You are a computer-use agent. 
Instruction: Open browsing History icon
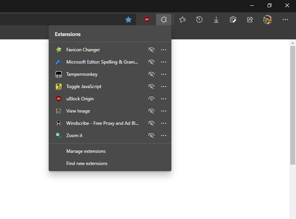[x=199, y=20]
